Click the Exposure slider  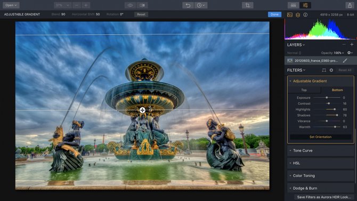[327, 98]
